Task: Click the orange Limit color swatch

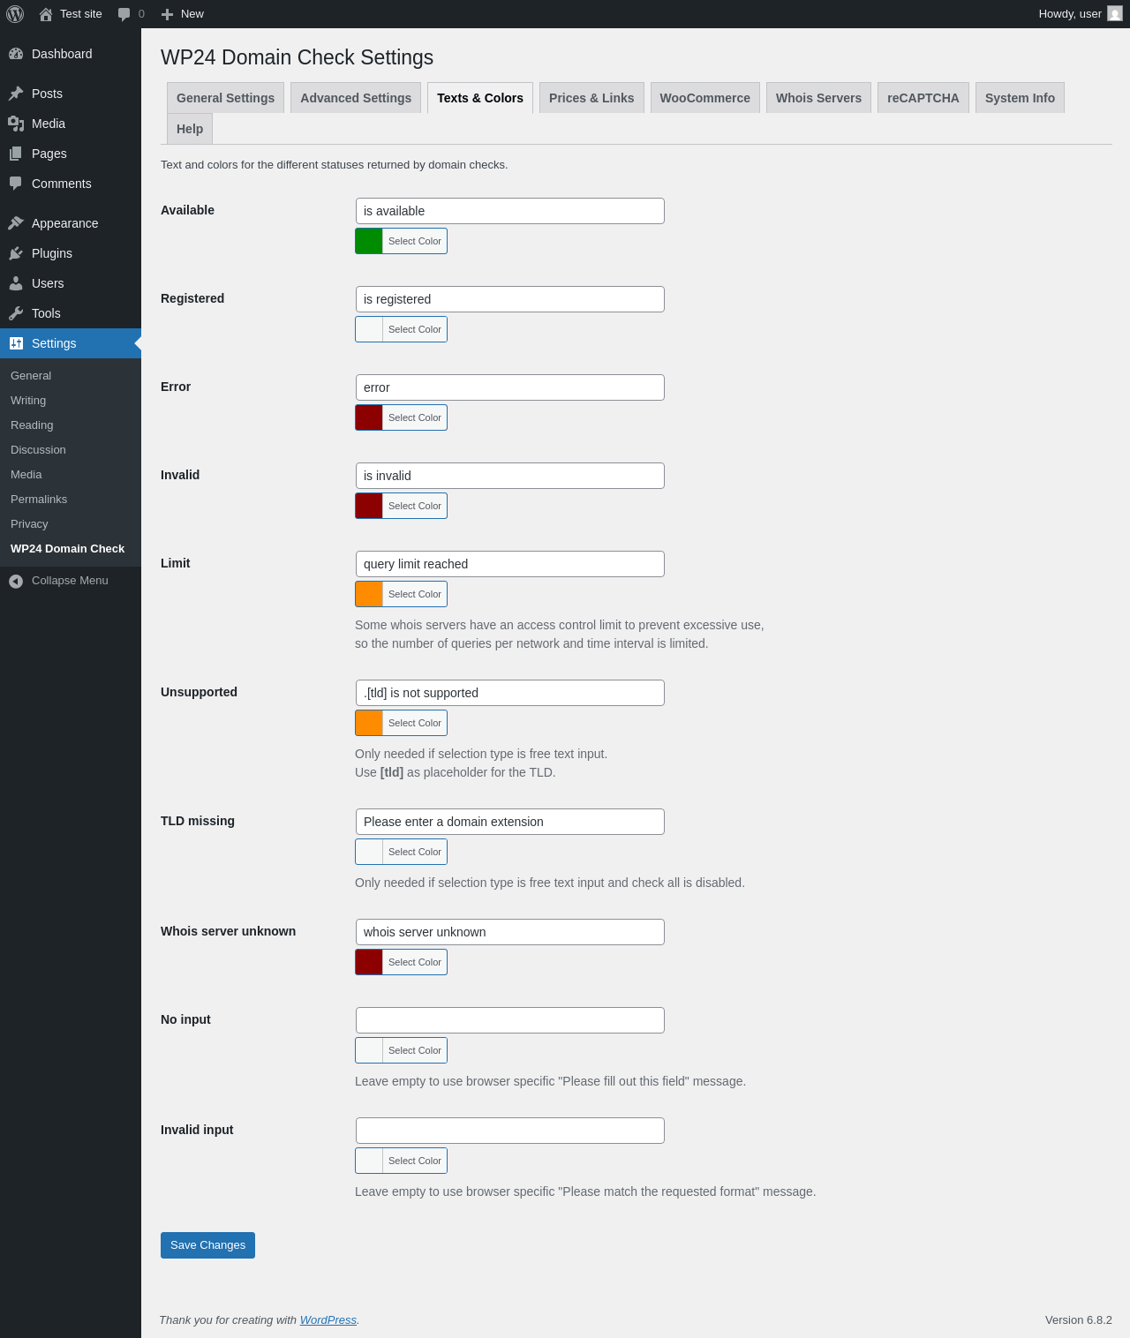Action: click(369, 594)
